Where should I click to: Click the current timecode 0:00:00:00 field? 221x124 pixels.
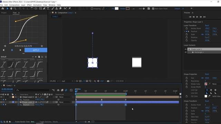click(7, 89)
